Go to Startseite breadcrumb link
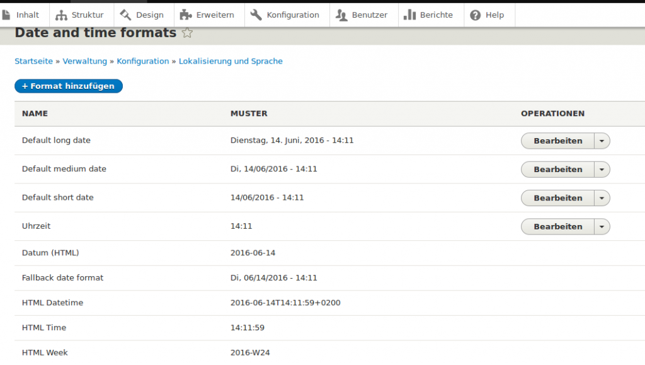The width and height of the screenshot is (645, 365). click(x=33, y=61)
